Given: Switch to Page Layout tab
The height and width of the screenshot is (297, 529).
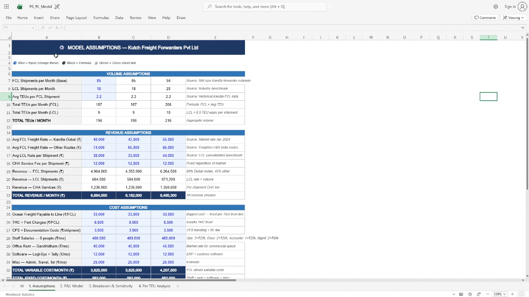Looking at the screenshot, I should [76, 18].
